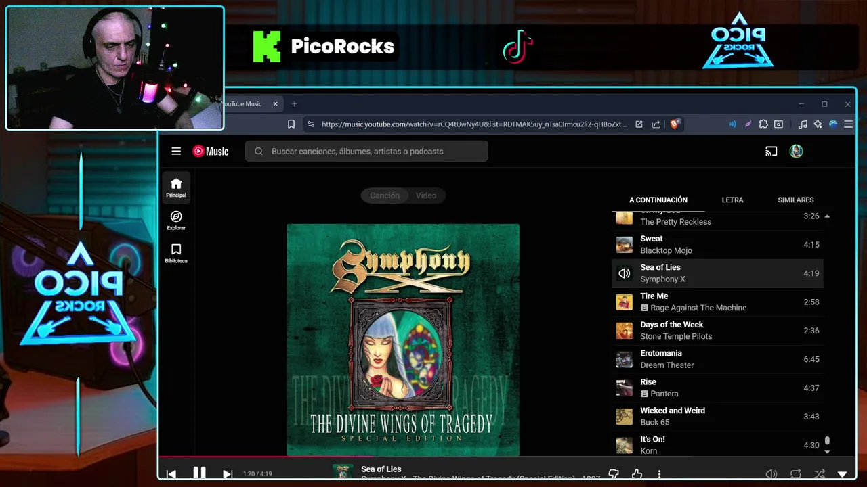Dislike Sea of Lies

(614, 474)
